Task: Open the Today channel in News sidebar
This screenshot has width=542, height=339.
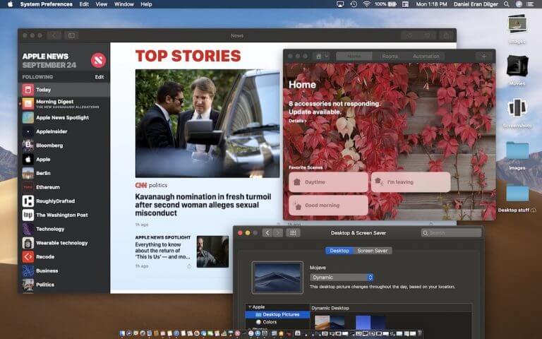Action: point(64,90)
